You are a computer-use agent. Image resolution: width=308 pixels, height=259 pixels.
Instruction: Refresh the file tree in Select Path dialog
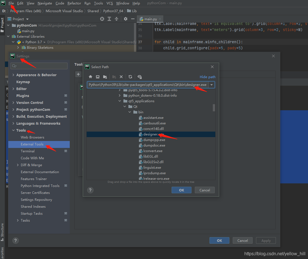(130, 77)
